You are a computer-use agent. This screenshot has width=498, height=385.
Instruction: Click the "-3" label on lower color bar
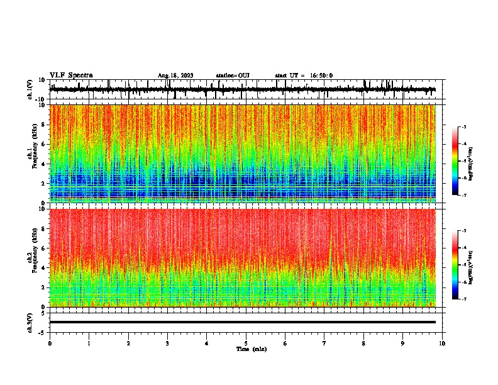[463, 231]
